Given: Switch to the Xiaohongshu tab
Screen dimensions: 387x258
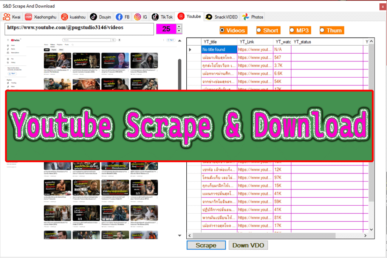Looking at the screenshot, I should coord(40,17).
